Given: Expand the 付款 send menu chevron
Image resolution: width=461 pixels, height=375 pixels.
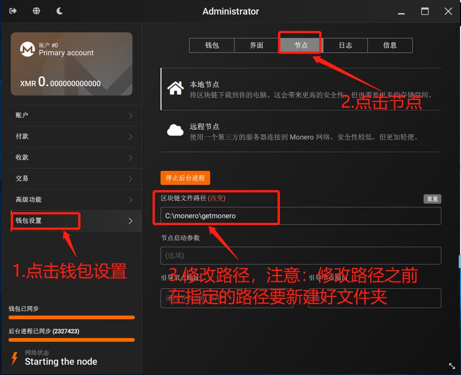Looking at the screenshot, I should [130, 137].
